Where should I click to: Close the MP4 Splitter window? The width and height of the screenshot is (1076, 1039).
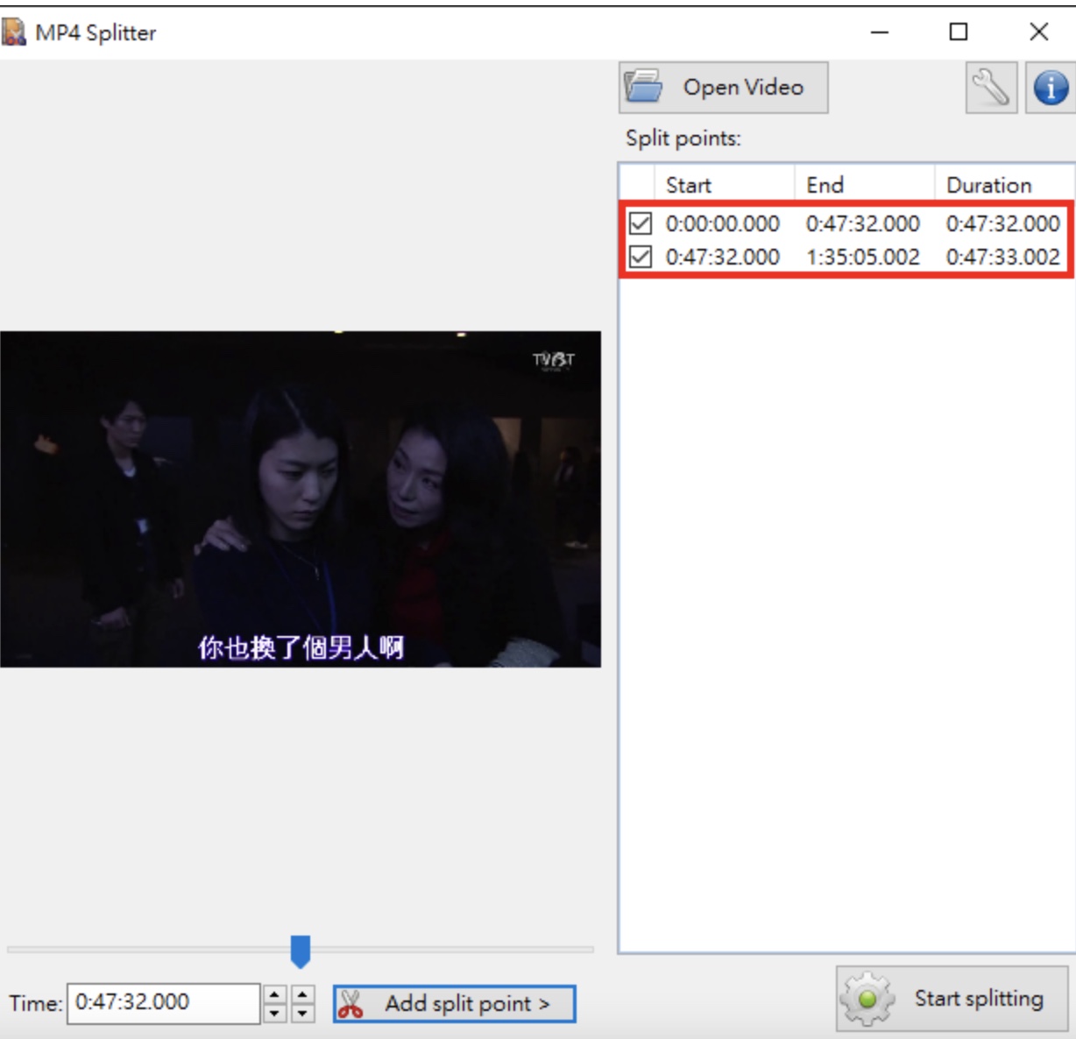(x=1039, y=32)
